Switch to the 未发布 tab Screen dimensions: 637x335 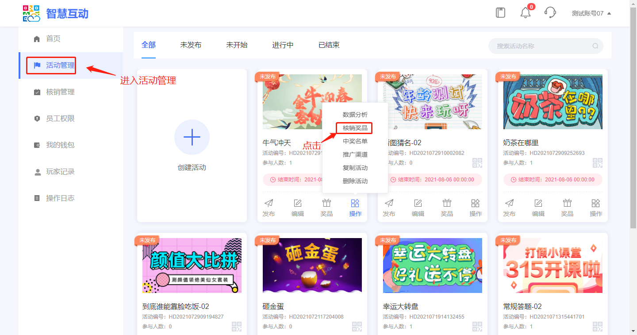click(x=191, y=45)
